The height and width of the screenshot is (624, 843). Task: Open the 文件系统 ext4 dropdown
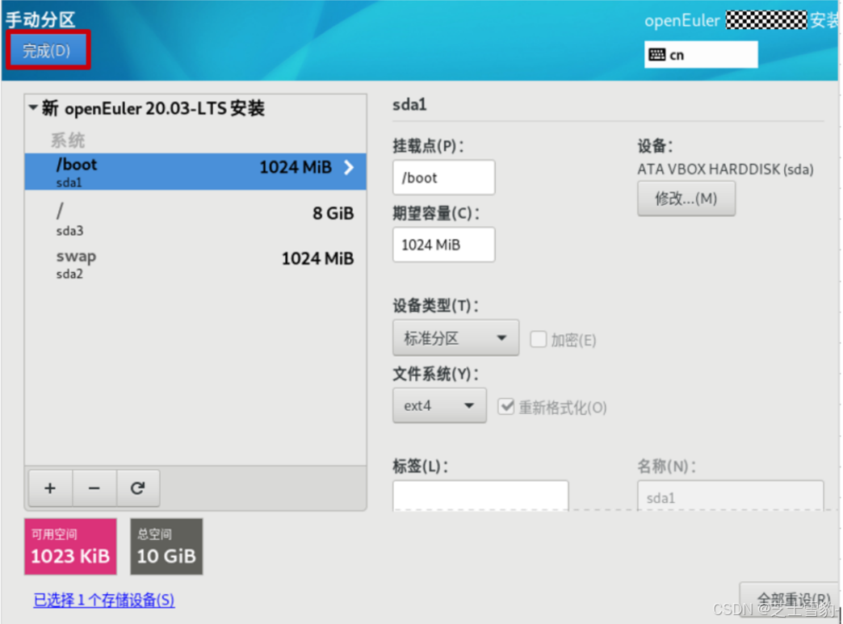(439, 406)
